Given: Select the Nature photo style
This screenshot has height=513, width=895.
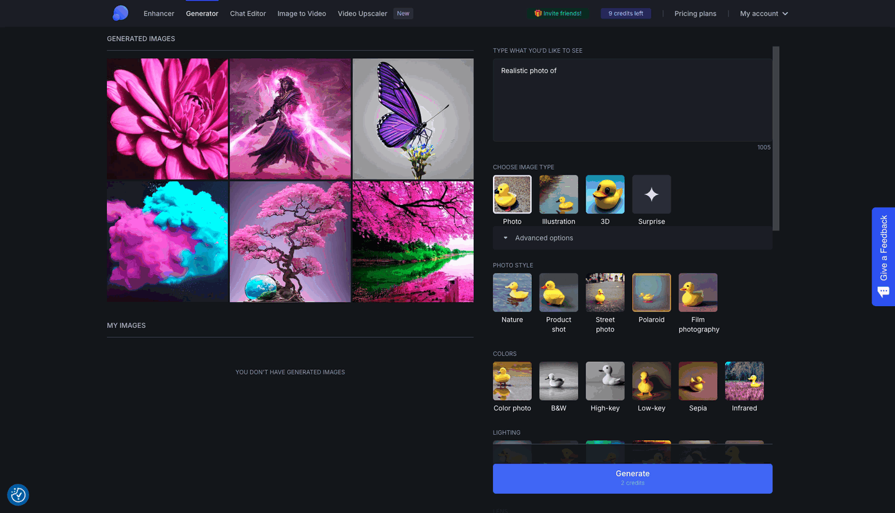Looking at the screenshot, I should click(x=512, y=293).
